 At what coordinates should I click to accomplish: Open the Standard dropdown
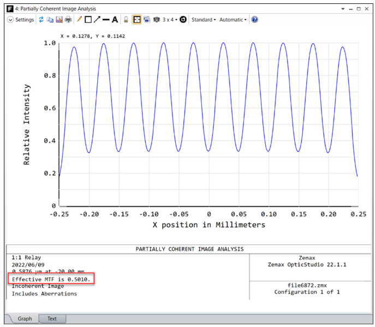click(204, 20)
